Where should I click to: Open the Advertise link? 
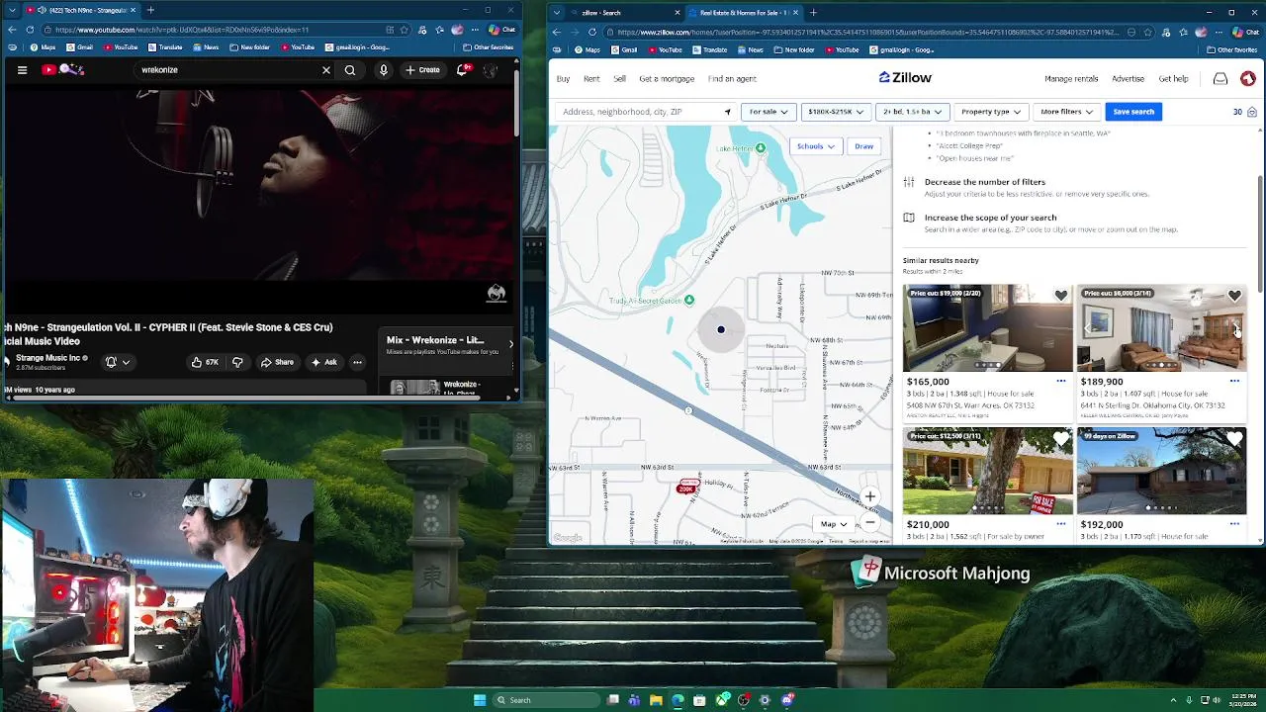[x=1128, y=78]
